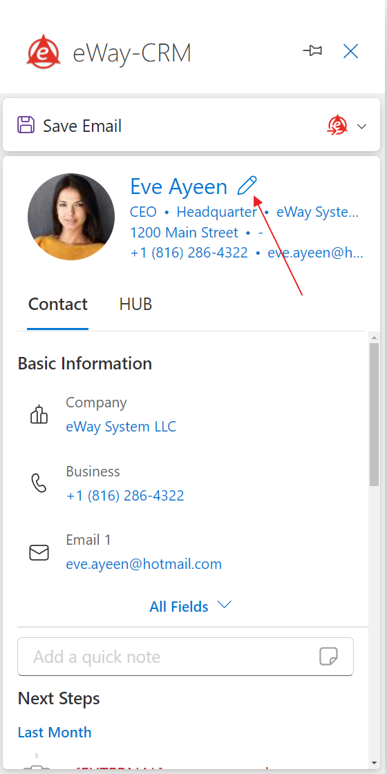387x774 pixels.
Task: Click the sticky note icon in note field
Action: click(x=328, y=657)
